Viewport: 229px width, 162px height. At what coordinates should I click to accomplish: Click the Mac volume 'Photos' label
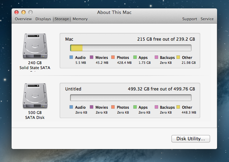(123, 58)
